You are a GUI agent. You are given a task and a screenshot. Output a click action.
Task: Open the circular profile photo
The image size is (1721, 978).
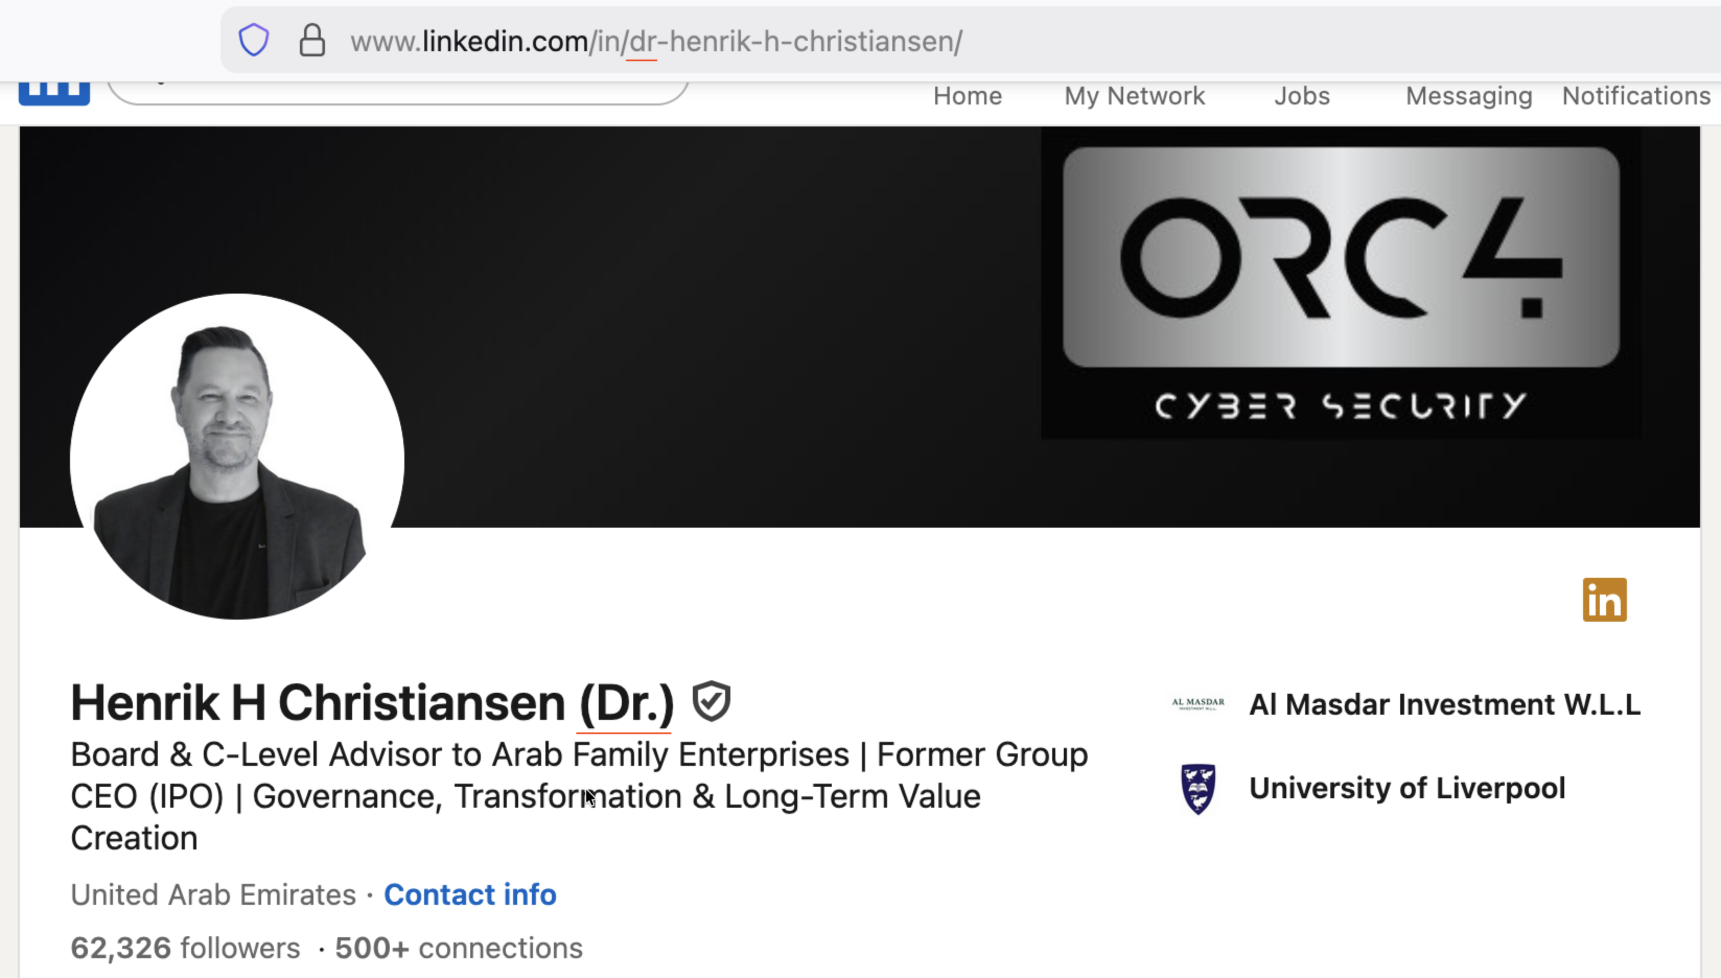(237, 457)
